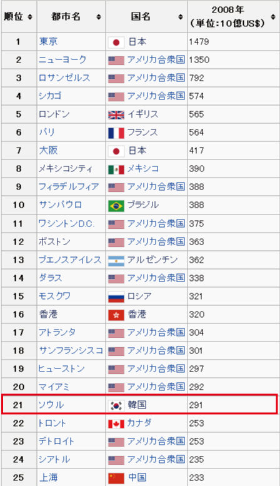Click the Mexico flag icon
This screenshot has width=280, height=486.
pos(116,170)
